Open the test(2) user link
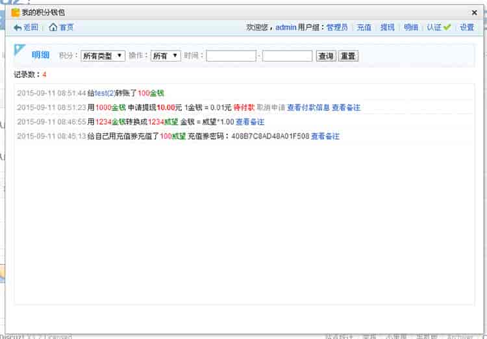 (x=105, y=93)
